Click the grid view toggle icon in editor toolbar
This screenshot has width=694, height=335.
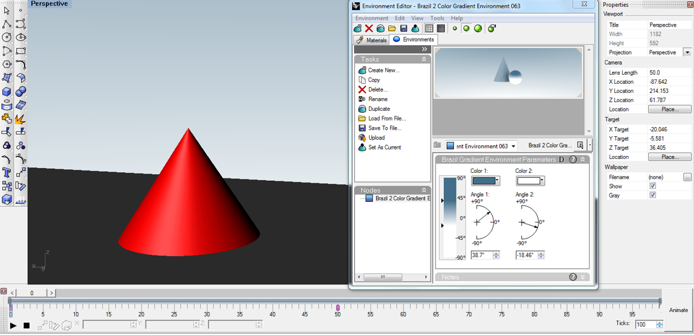point(429,28)
